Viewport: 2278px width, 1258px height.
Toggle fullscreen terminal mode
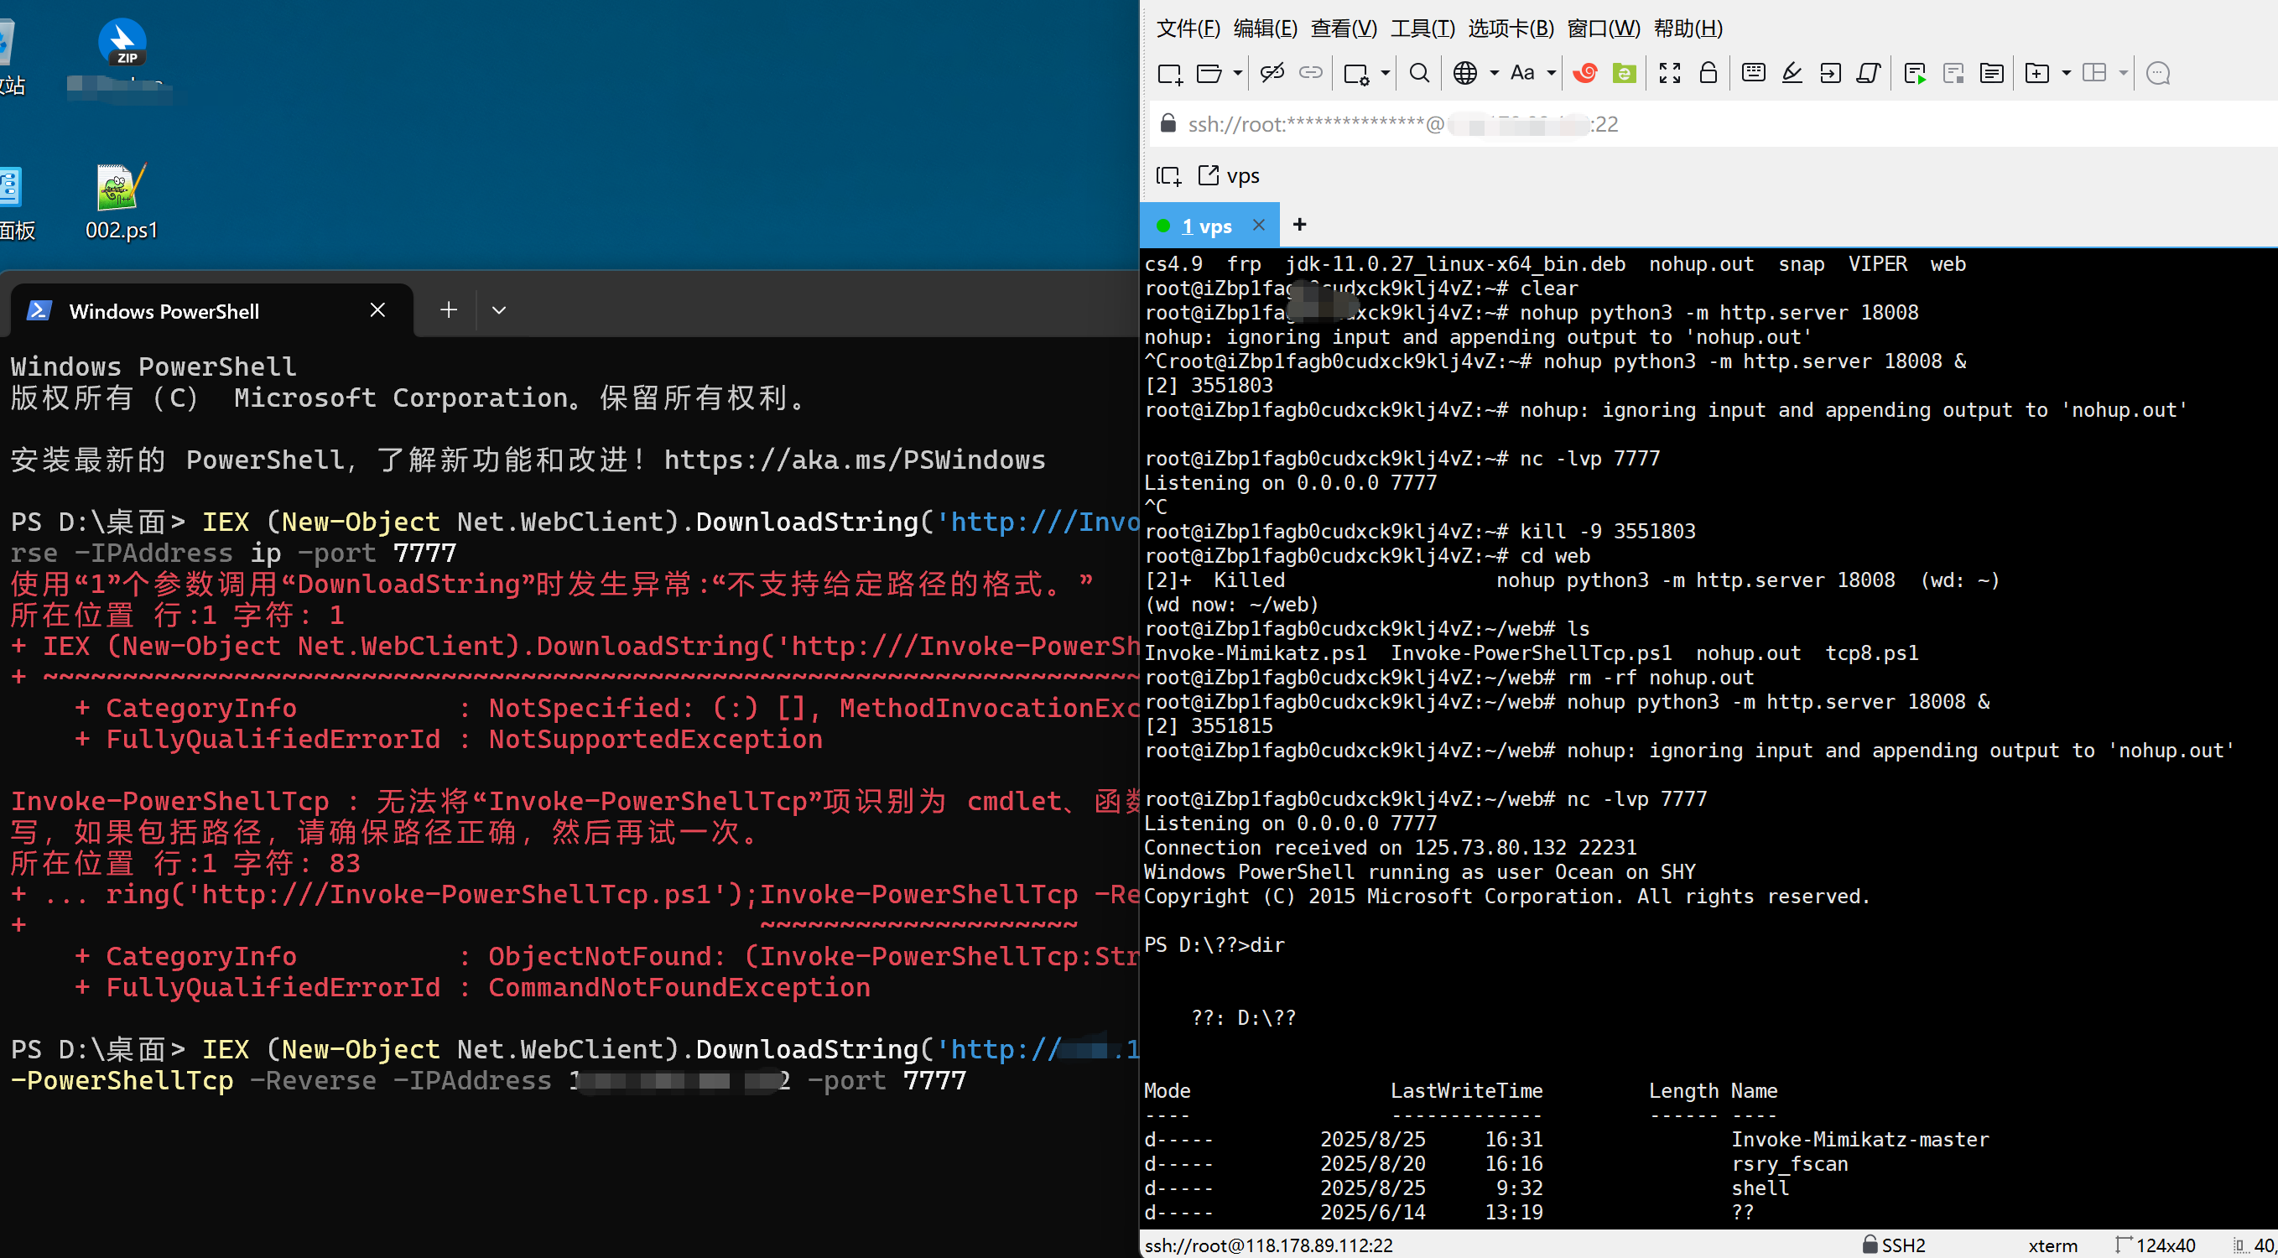point(1670,72)
